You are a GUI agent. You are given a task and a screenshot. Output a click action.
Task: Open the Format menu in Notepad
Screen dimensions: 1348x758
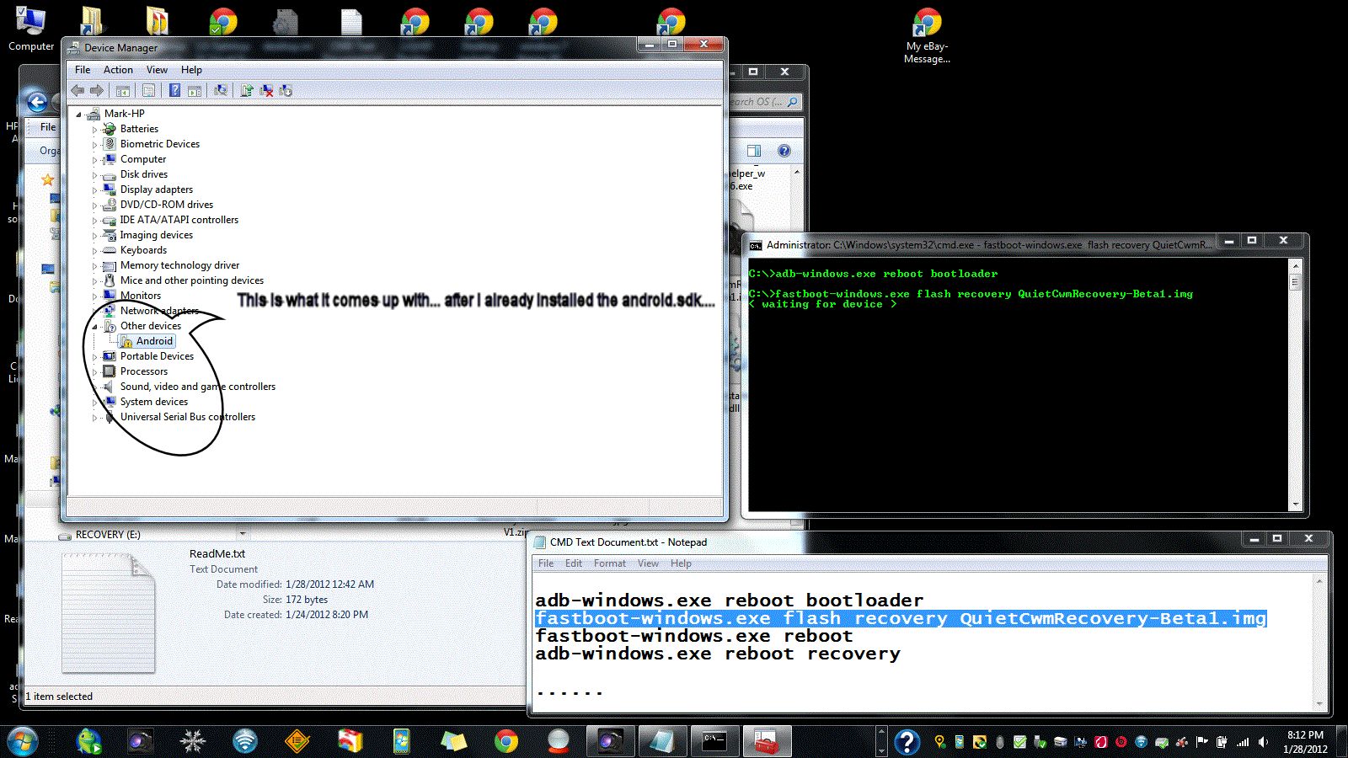(609, 563)
